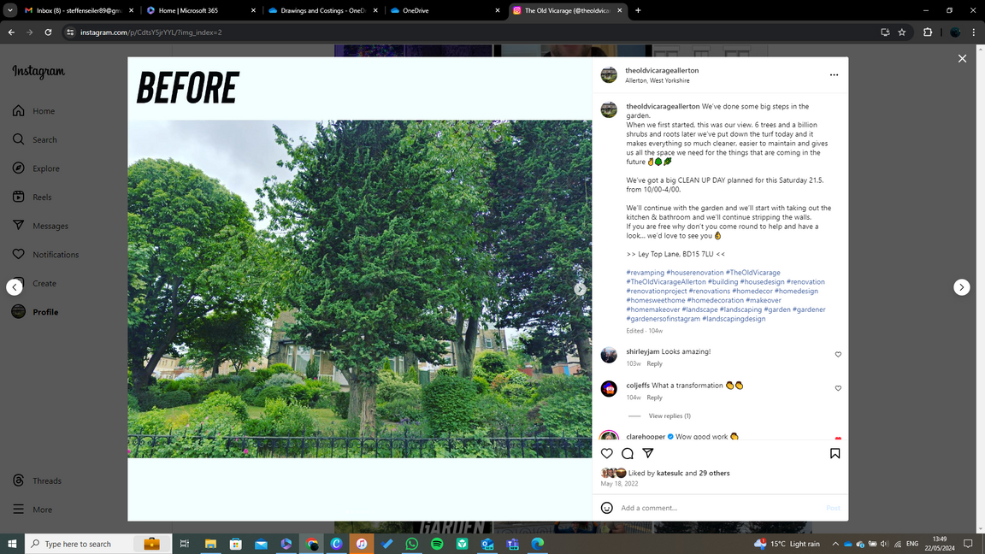Open the emoji picker for the comment
The height and width of the screenshot is (554, 985).
coord(607,508)
